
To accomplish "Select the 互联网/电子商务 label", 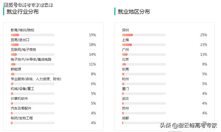I will click(x=23, y=50).
